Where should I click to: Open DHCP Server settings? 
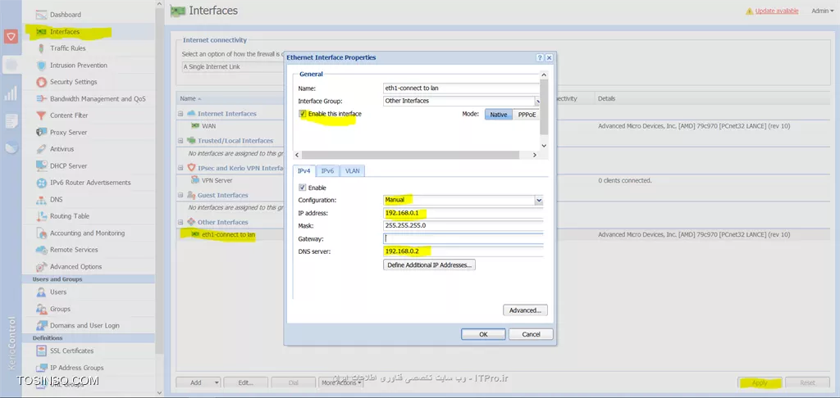[x=68, y=165]
